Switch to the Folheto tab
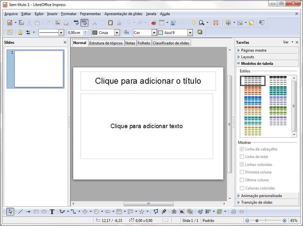Viewport: 303px width, 226px height. click(x=144, y=43)
